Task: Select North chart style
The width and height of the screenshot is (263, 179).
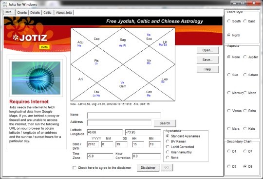Action: 234,35
